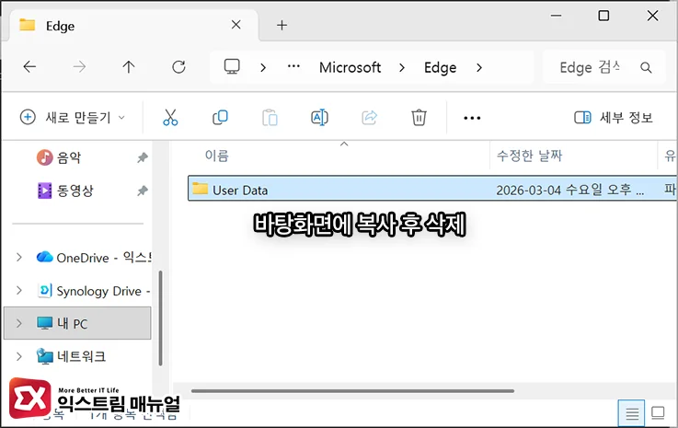Click the User Data modified date cell
Screen dimensions: 678x428
(569, 190)
